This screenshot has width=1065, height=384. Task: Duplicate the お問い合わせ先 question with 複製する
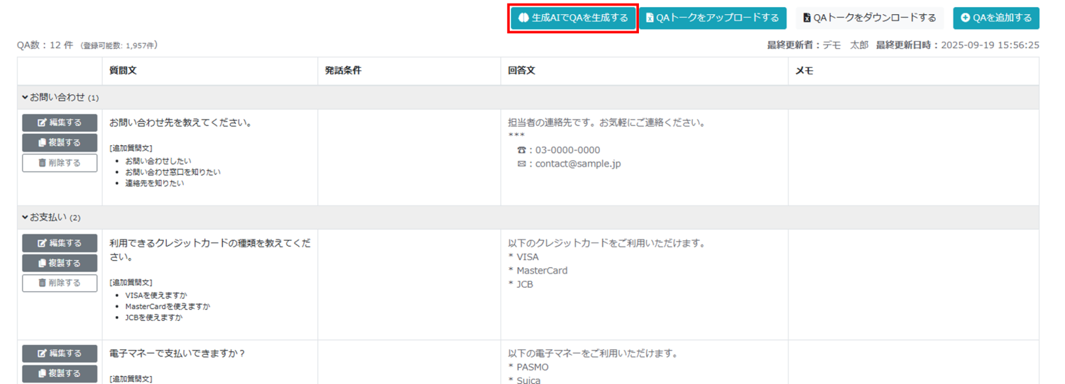click(60, 142)
